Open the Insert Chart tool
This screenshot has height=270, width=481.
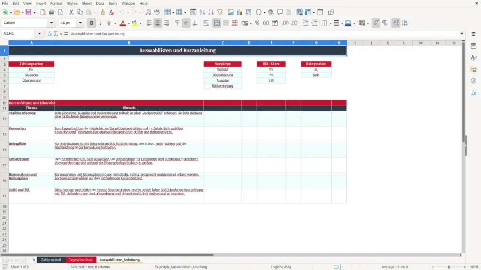click(x=239, y=12)
